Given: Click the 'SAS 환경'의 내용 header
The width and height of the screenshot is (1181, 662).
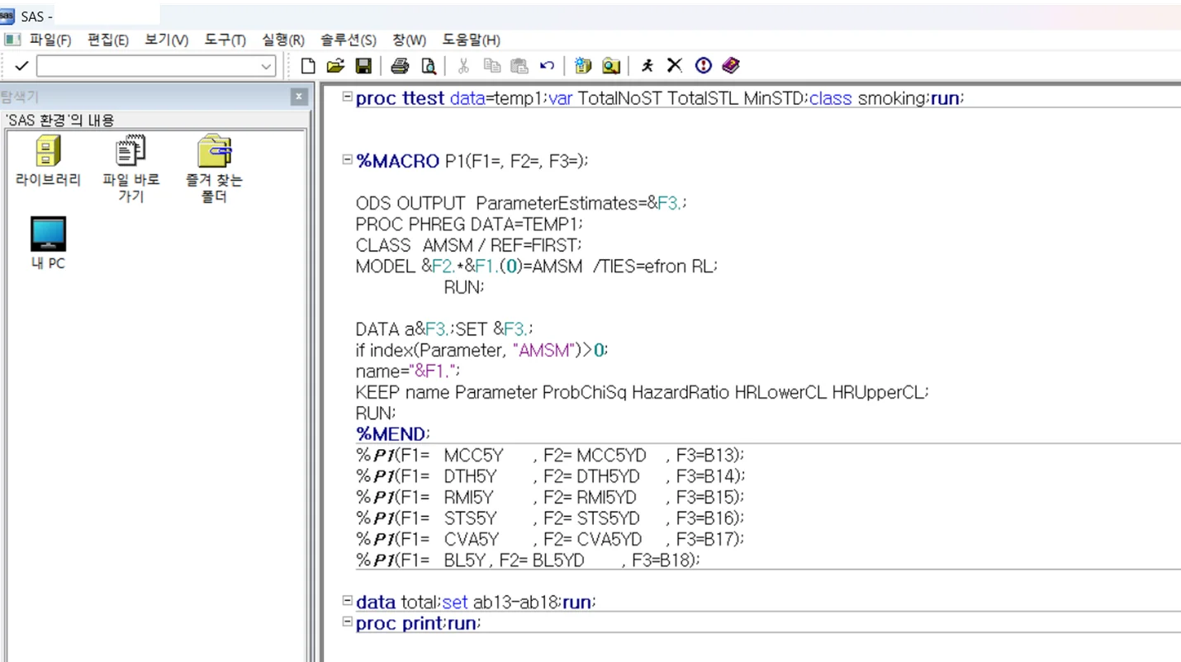Looking at the screenshot, I should point(59,120).
